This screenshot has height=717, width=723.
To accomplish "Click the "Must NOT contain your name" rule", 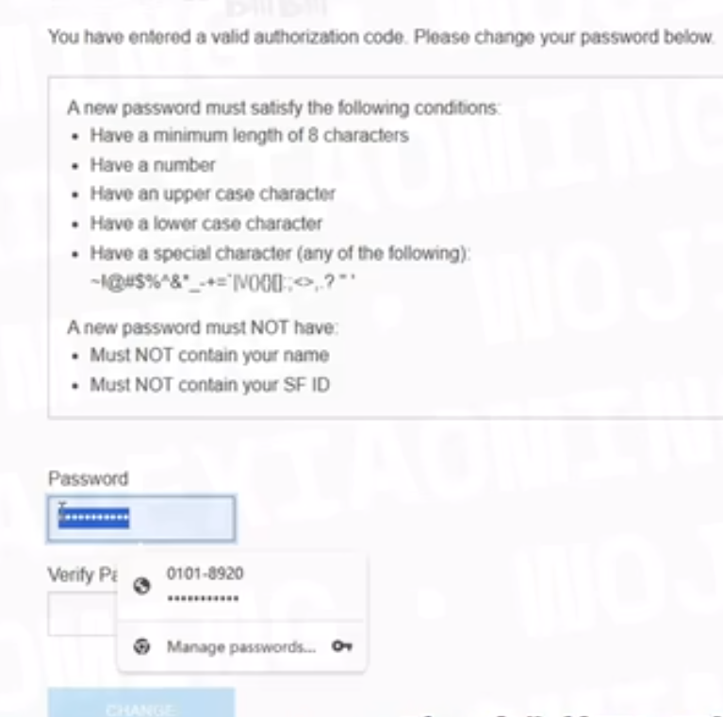I will tap(209, 356).
